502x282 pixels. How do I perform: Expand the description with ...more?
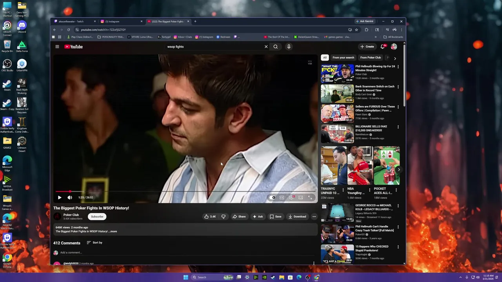click(x=113, y=231)
